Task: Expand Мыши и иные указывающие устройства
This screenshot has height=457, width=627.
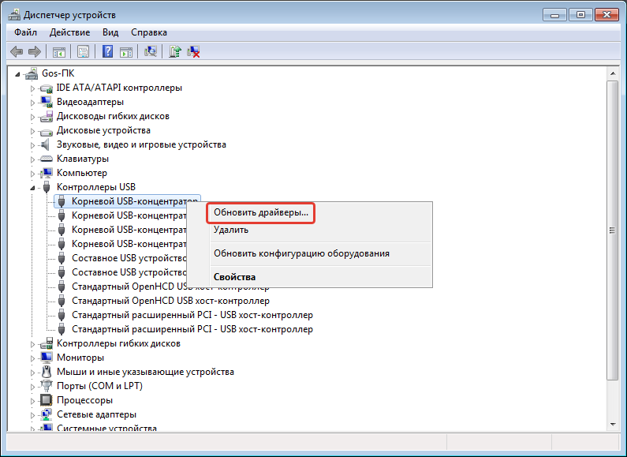Action: pyautogui.click(x=33, y=373)
